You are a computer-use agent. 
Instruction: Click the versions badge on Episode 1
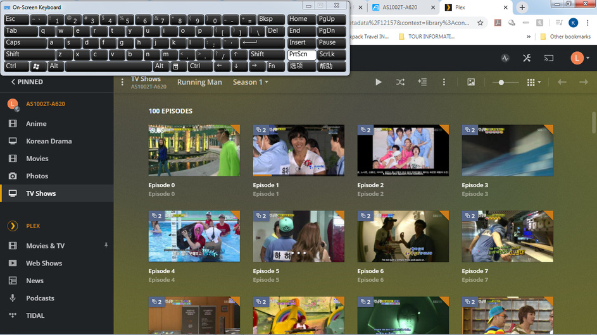coord(261,130)
